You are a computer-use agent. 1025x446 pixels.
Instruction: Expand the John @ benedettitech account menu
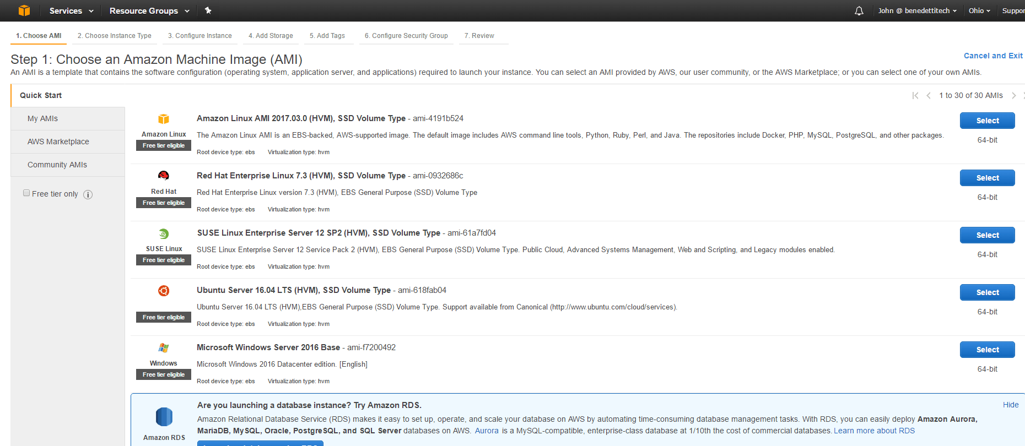[917, 11]
